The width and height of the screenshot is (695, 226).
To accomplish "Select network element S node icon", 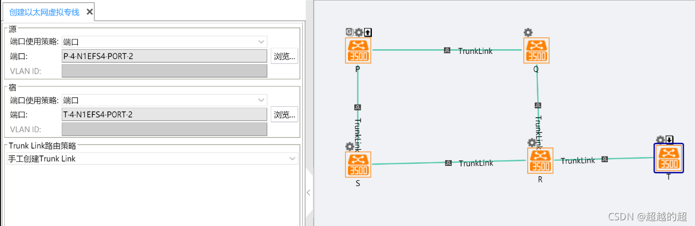I will click(358, 165).
